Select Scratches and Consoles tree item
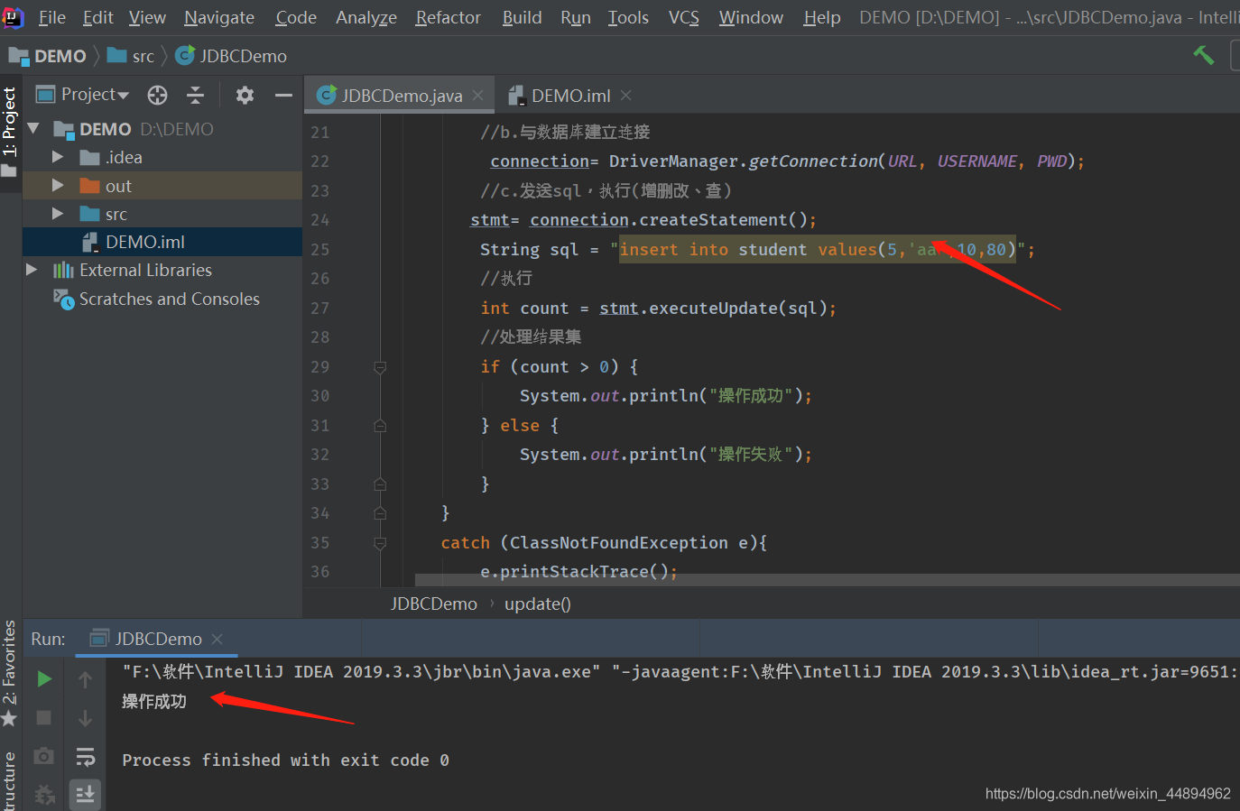 coord(162,299)
